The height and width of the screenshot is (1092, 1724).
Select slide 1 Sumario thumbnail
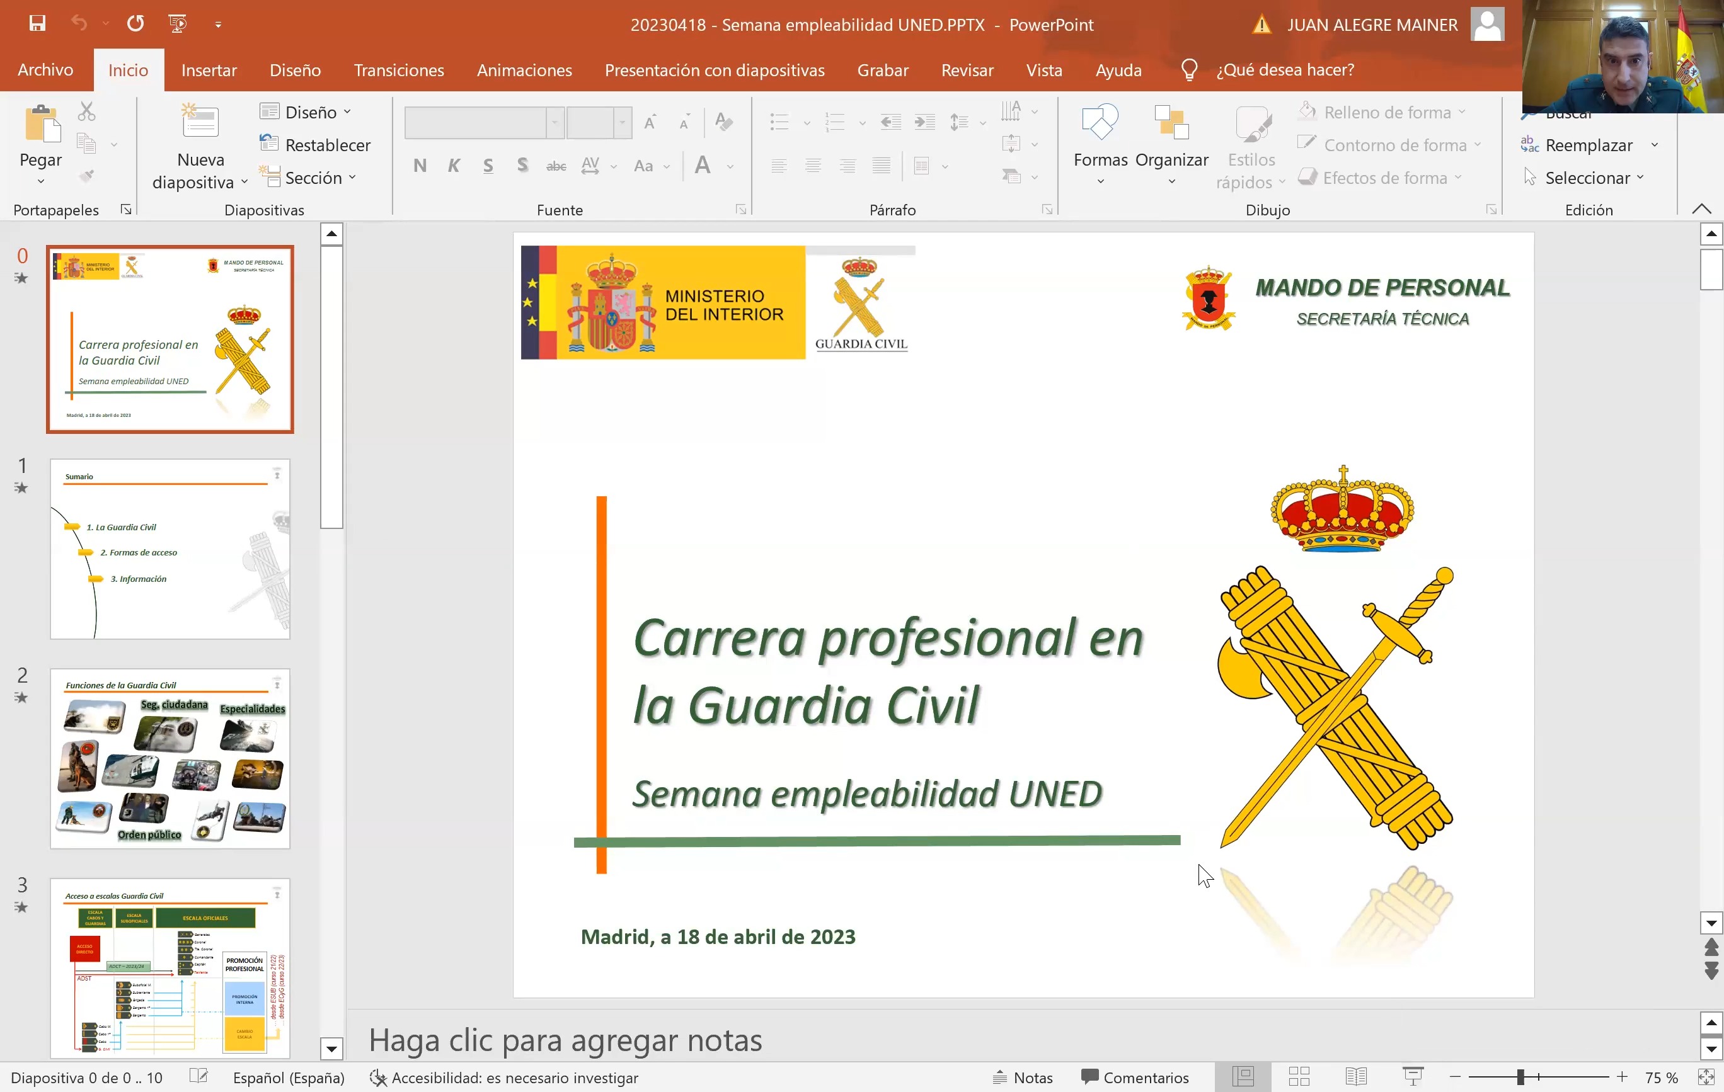[x=170, y=549]
